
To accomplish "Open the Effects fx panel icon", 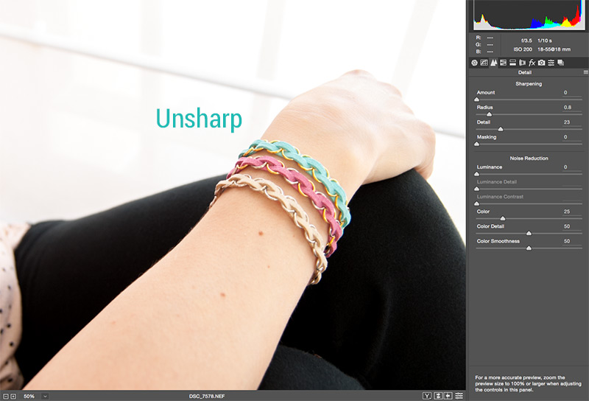I will [x=532, y=63].
